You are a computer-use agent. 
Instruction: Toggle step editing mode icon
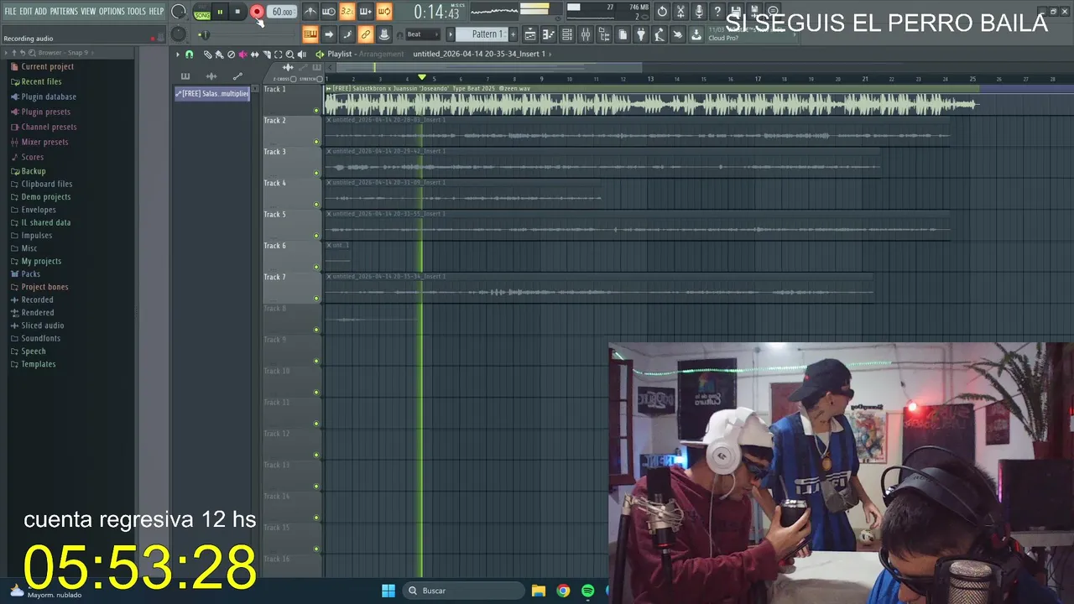[347, 34]
